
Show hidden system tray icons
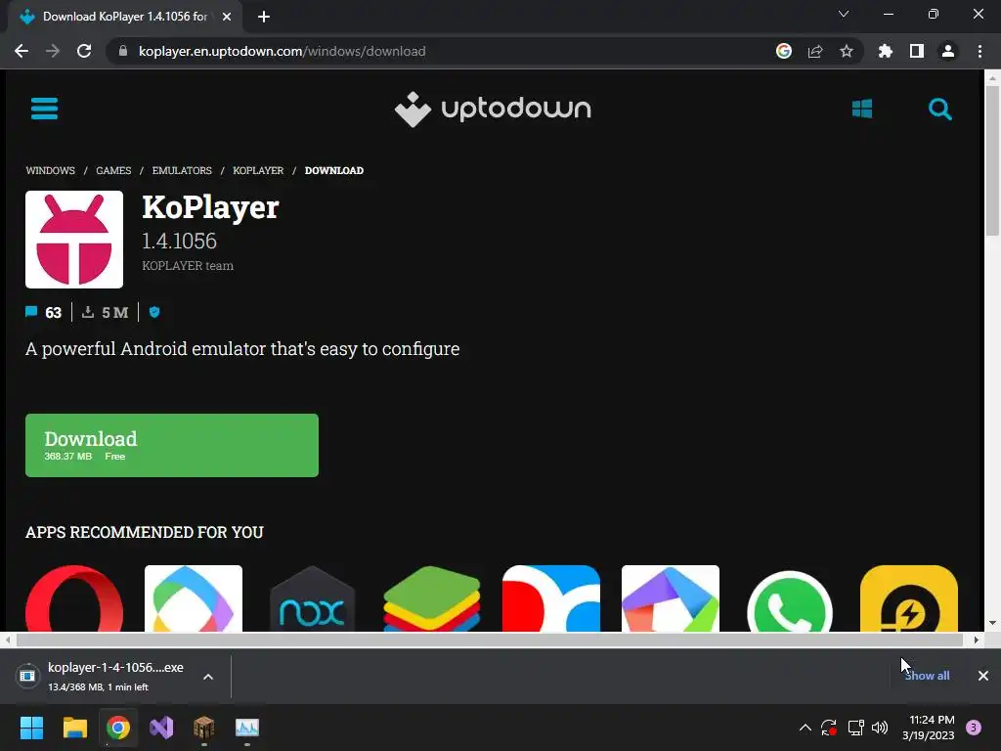point(805,728)
